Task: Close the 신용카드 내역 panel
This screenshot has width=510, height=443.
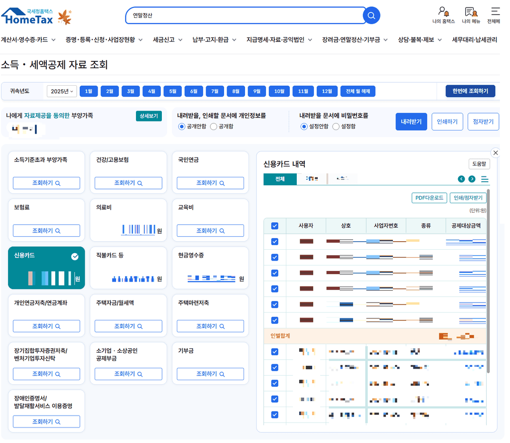Action: 496,152
